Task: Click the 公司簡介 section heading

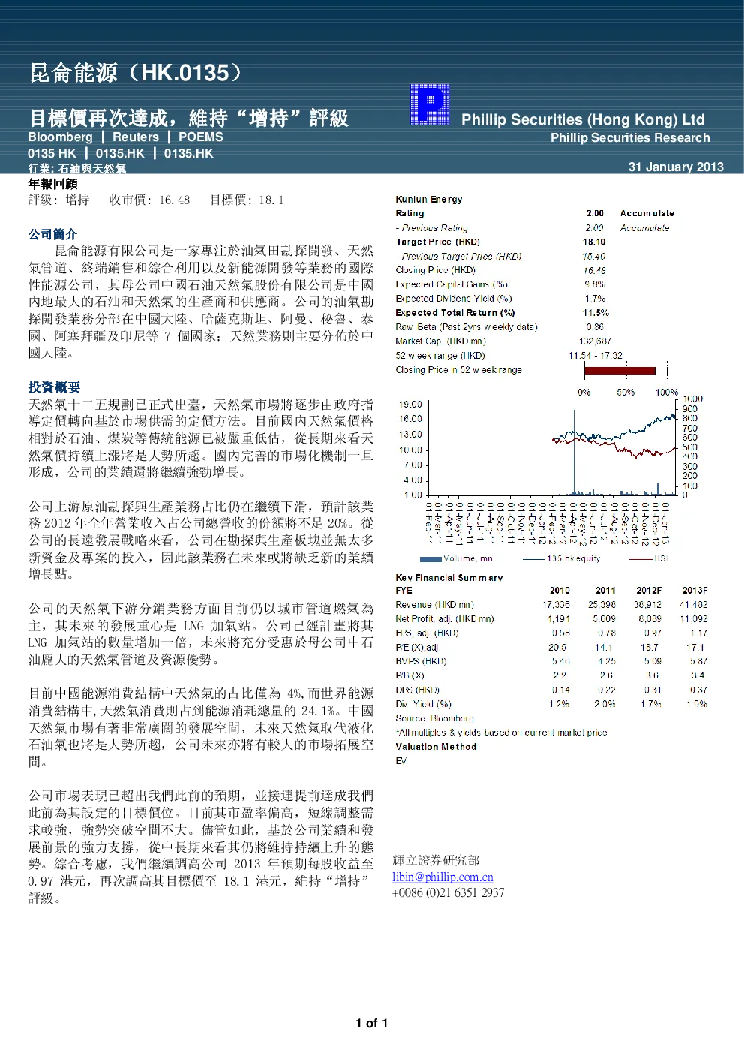Action: pyautogui.click(x=52, y=234)
